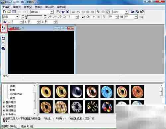Select the Resize object tool

[x=67, y=12]
